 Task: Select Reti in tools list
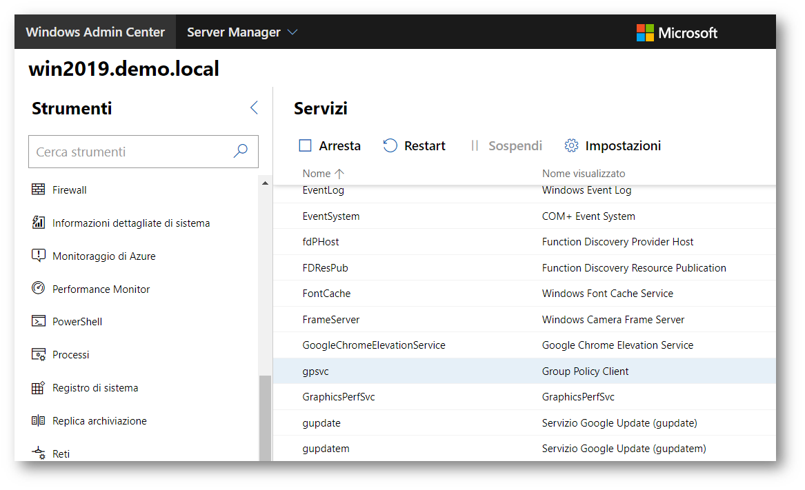[x=61, y=453]
